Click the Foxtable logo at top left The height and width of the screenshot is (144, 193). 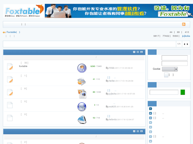24,11
